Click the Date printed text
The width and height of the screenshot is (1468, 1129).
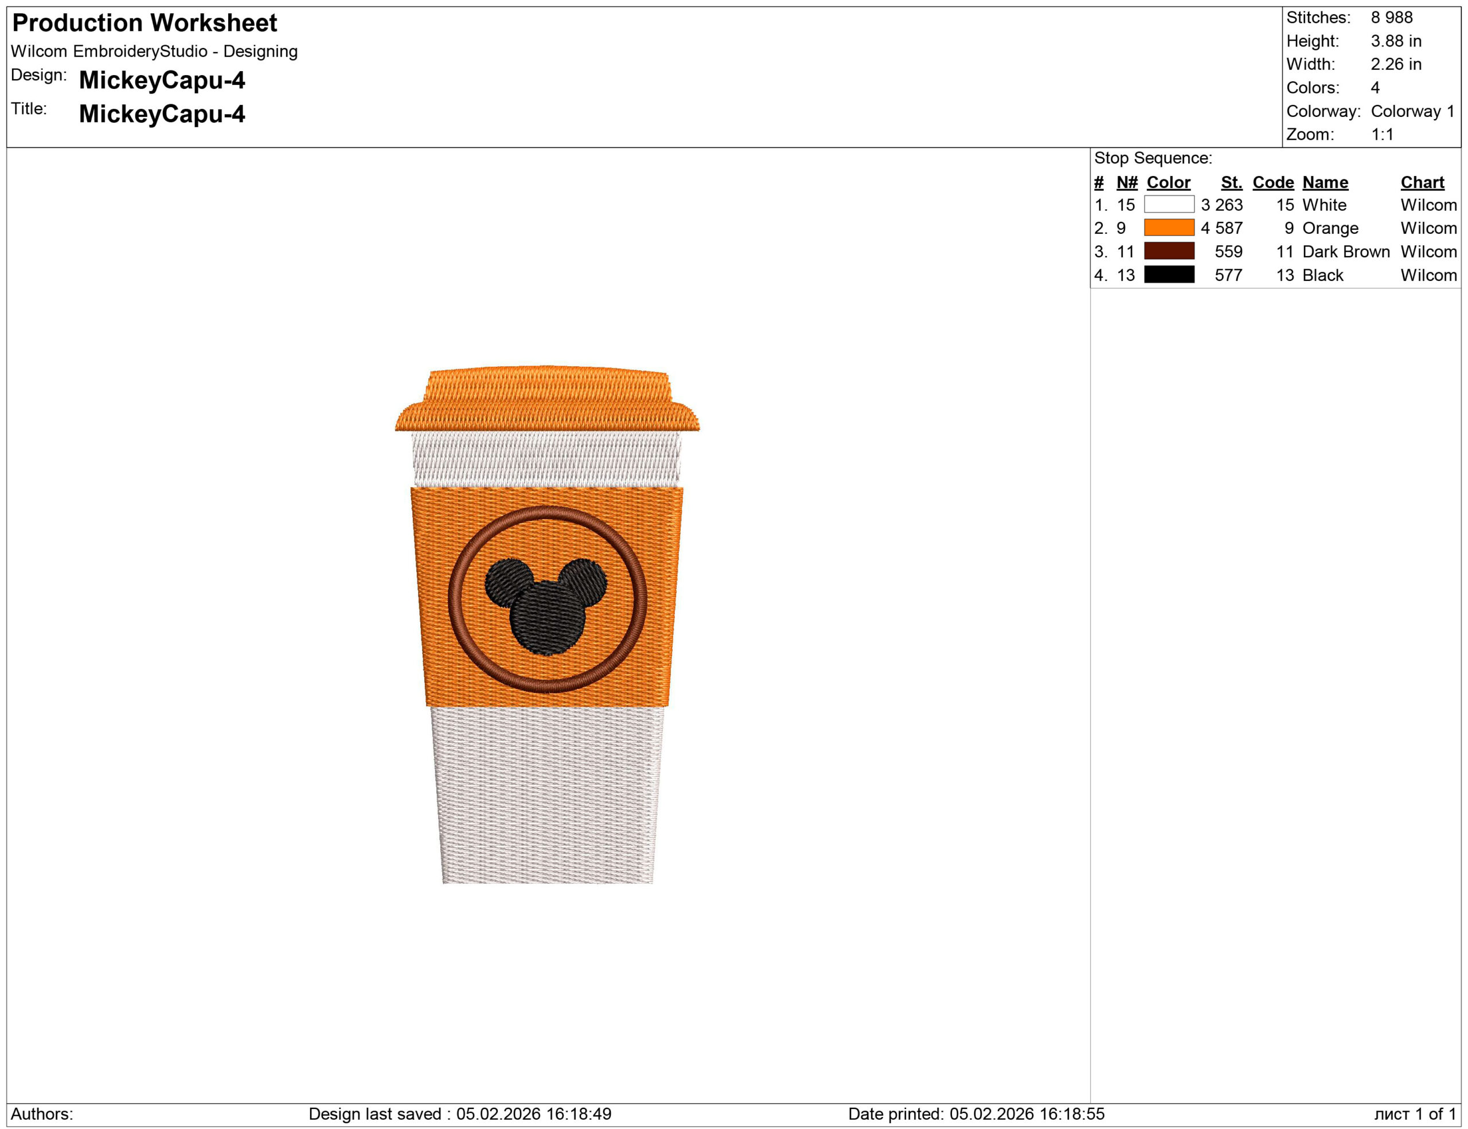[976, 1114]
